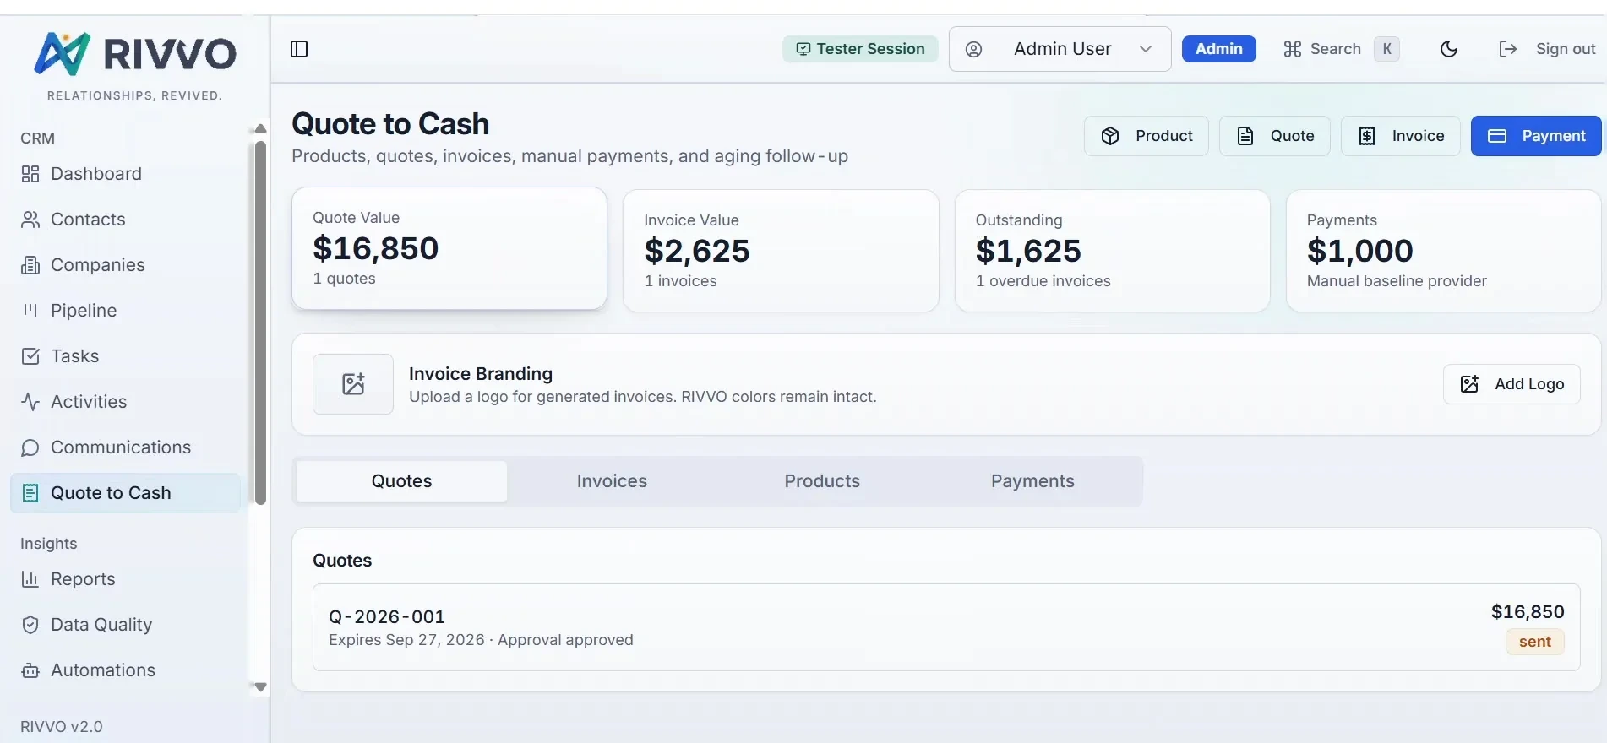
Task: Click the sign out arrow icon
Action: (x=1508, y=49)
